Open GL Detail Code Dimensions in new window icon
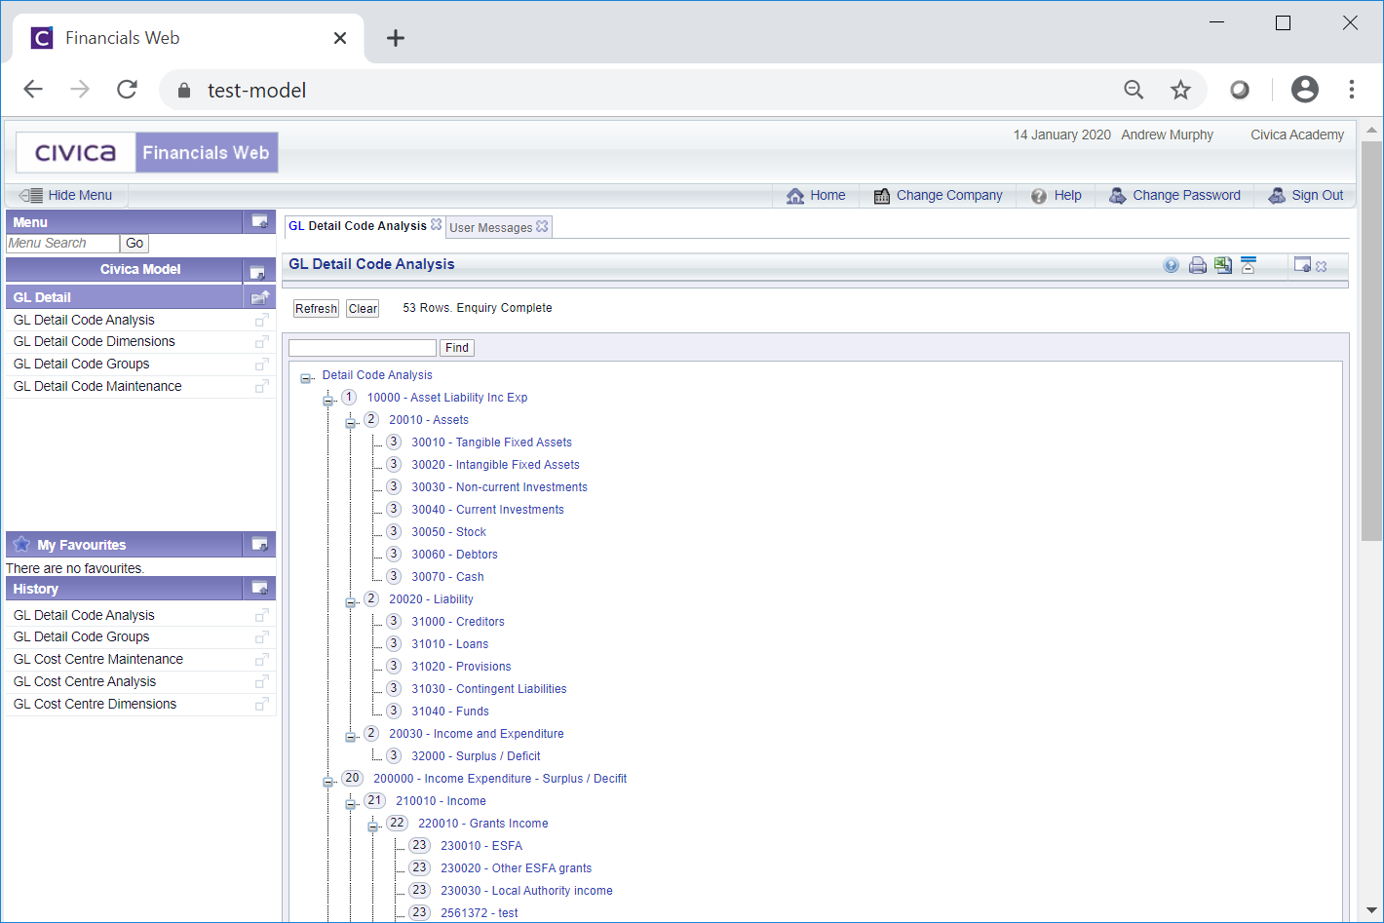This screenshot has height=923, width=1384. 261,342
